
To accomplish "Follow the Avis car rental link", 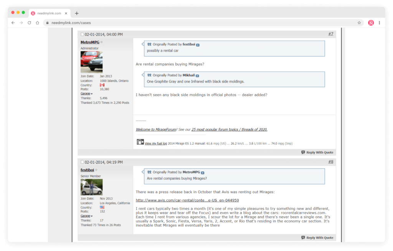I will (x=187, y=200).
